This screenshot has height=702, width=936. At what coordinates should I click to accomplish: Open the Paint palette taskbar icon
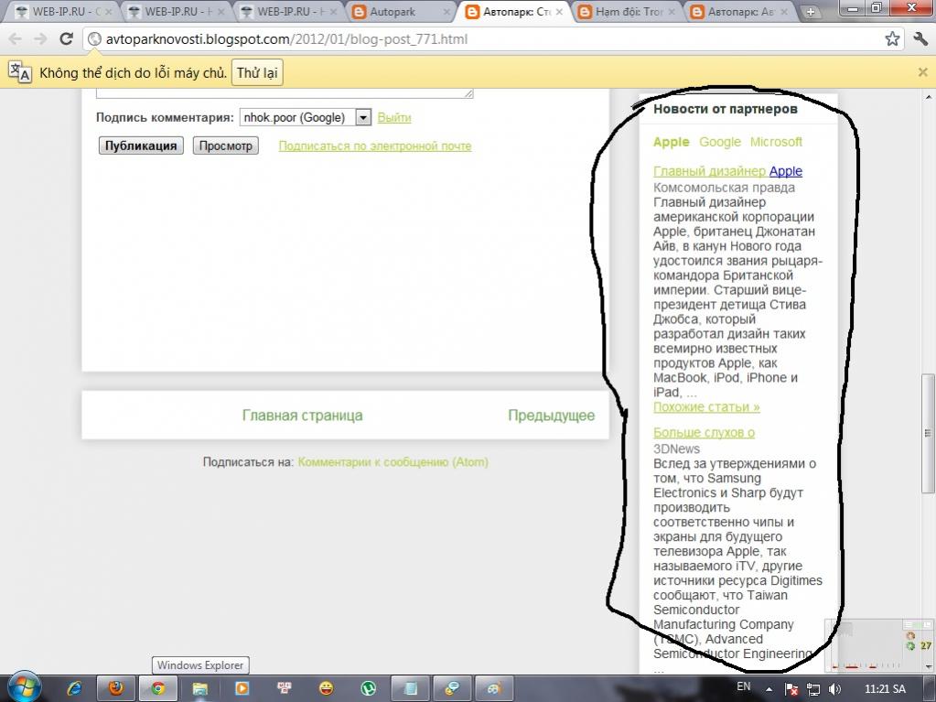[494, 688]
